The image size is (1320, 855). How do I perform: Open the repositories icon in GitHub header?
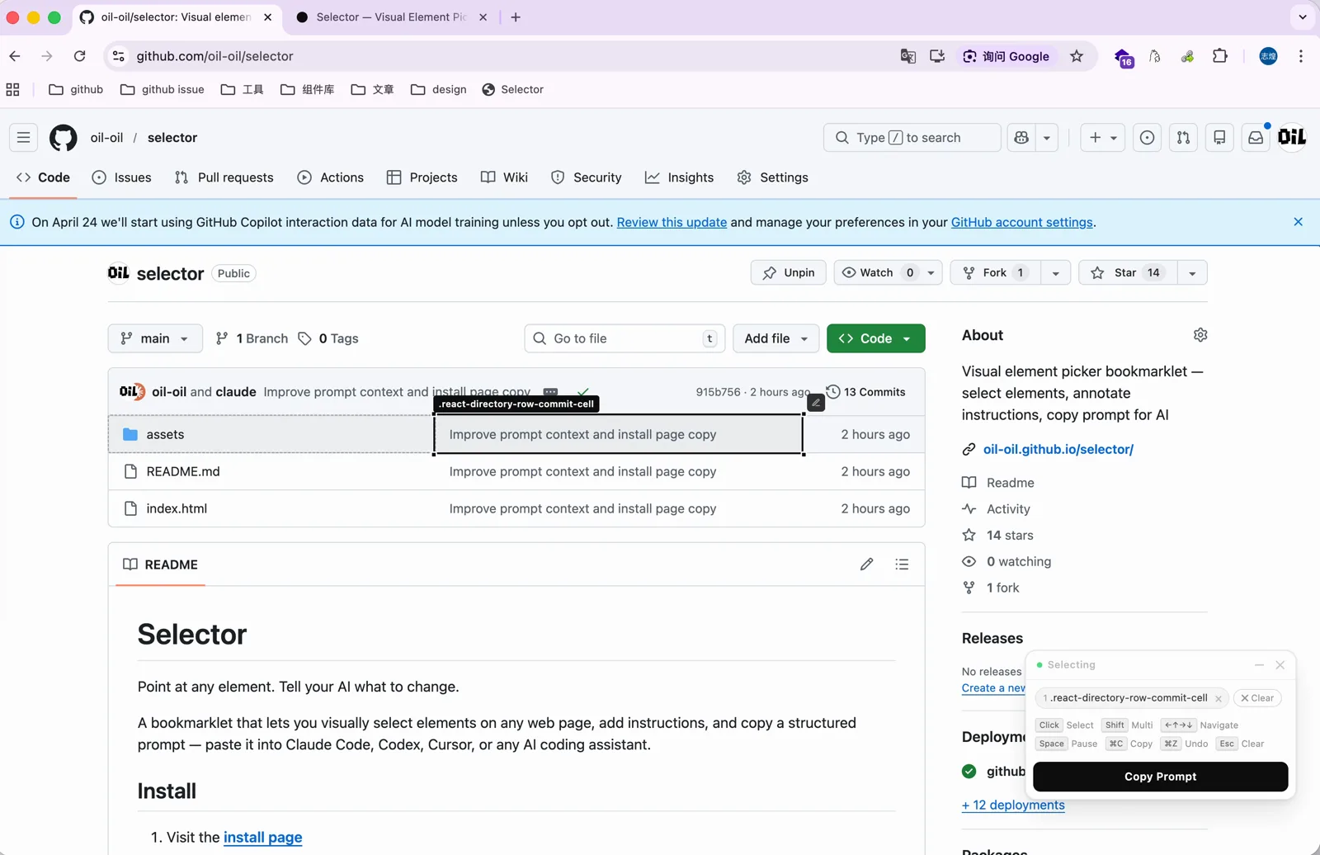(1219, 138)
